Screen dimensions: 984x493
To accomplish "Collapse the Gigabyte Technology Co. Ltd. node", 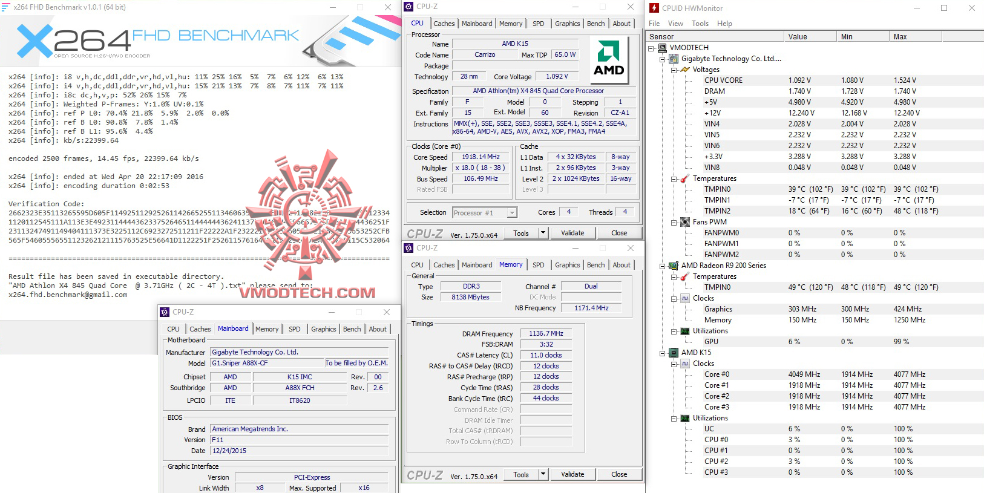I will 663,59.
